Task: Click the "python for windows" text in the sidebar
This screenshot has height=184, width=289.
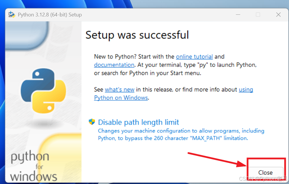Action: point(33,166)
